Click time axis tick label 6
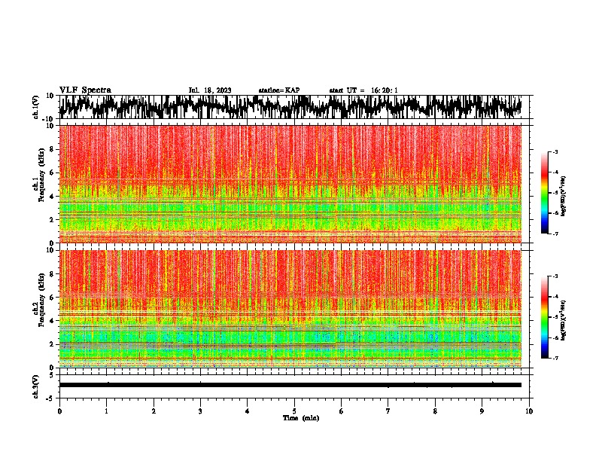Viewport: 596px width, 461px height. tap(342, 411)
